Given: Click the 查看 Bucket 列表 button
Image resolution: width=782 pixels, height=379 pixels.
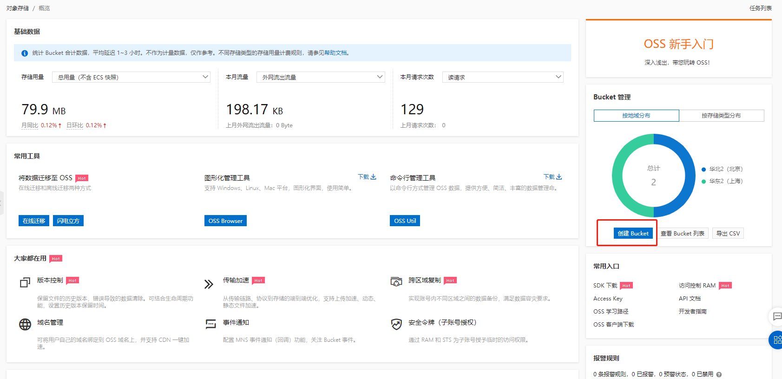Looking at the screenshot, I should 683,233.
